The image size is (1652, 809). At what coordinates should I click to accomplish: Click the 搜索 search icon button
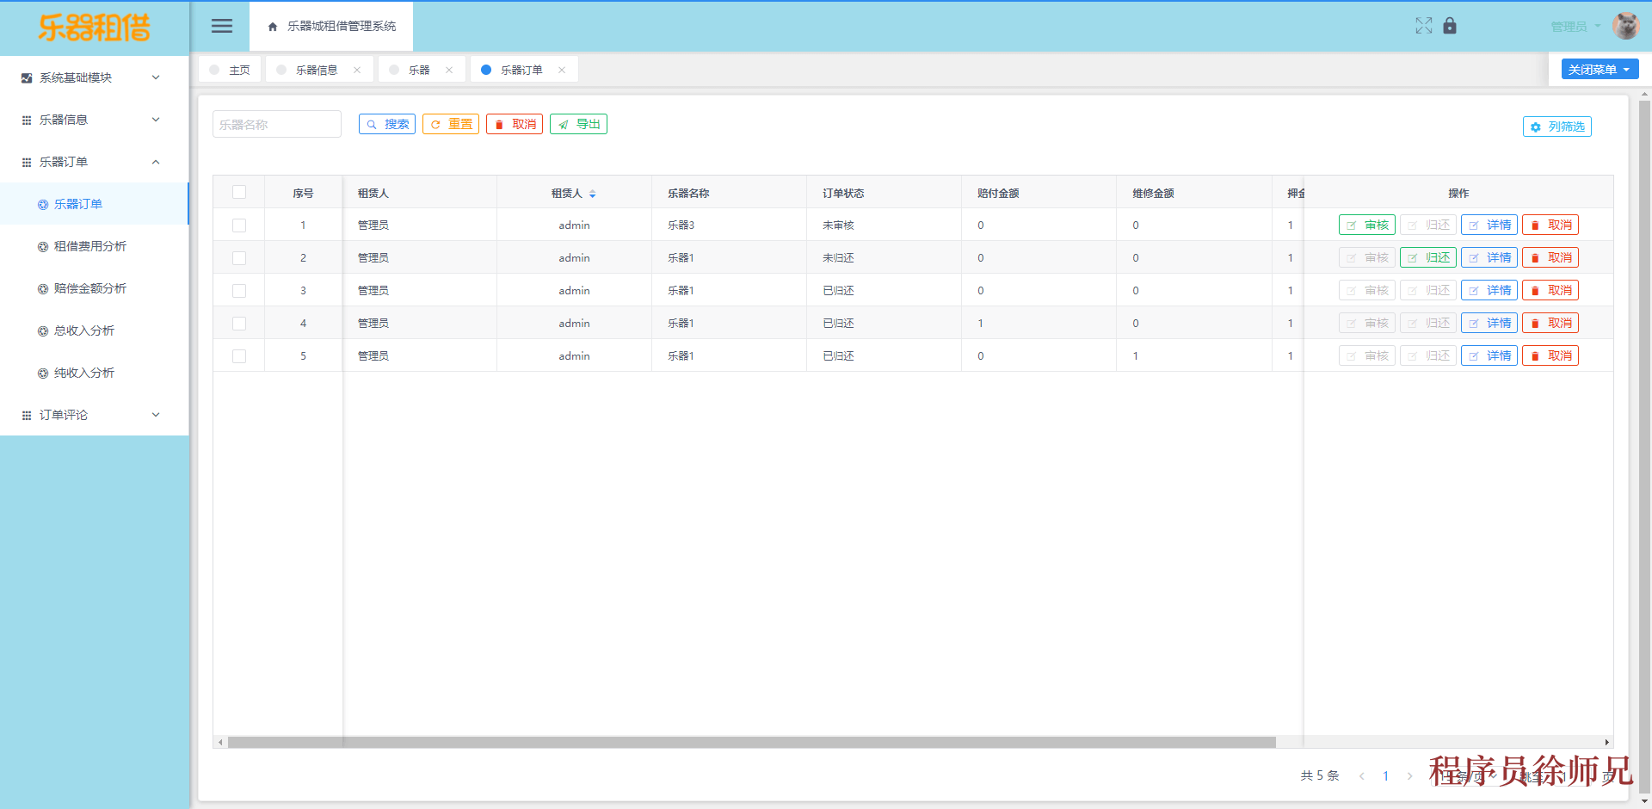386,123
